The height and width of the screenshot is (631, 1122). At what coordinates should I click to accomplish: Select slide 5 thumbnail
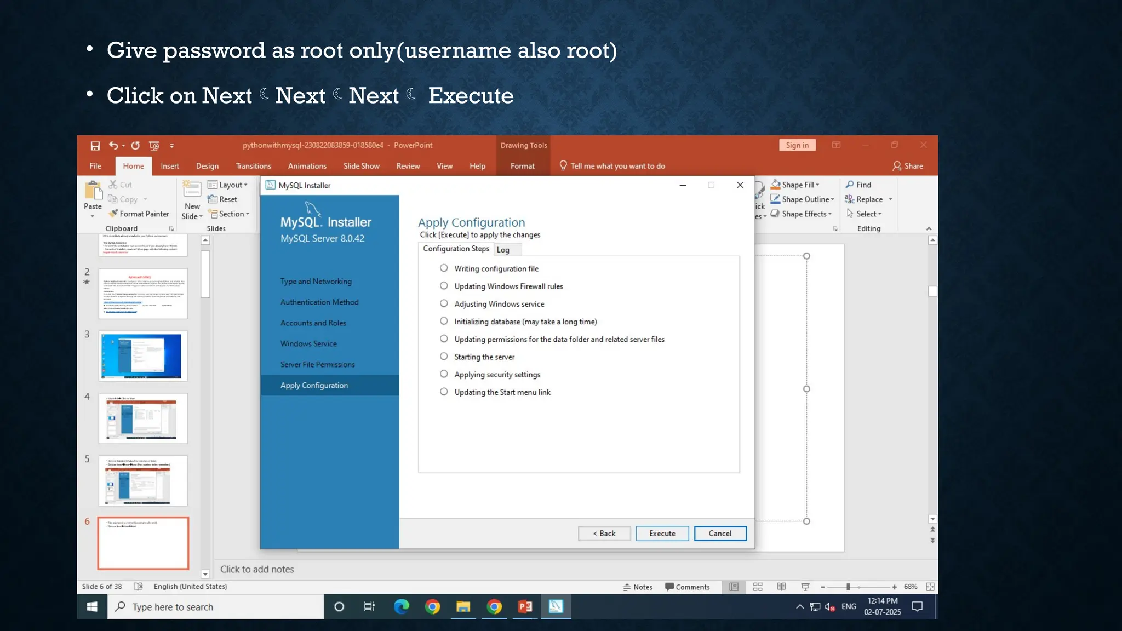tap(143, 481)
